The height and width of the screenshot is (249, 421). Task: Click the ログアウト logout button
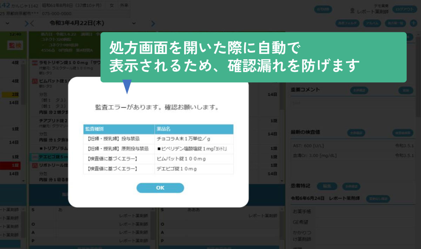tap(405, 9)
